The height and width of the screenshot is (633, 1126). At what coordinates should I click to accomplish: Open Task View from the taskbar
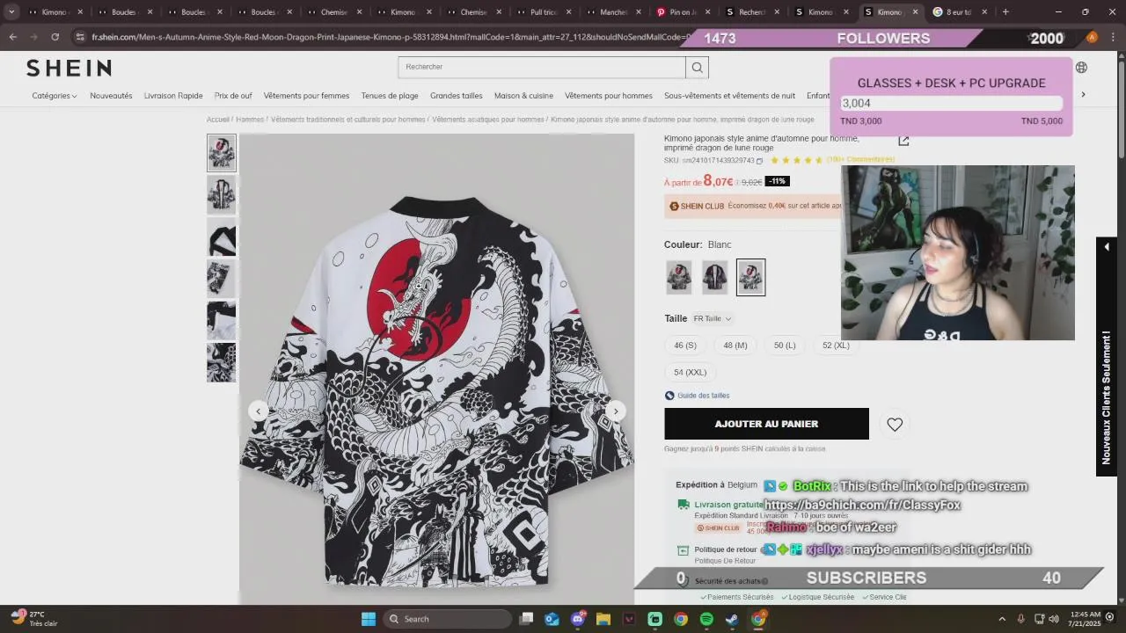tap(526, 619)
